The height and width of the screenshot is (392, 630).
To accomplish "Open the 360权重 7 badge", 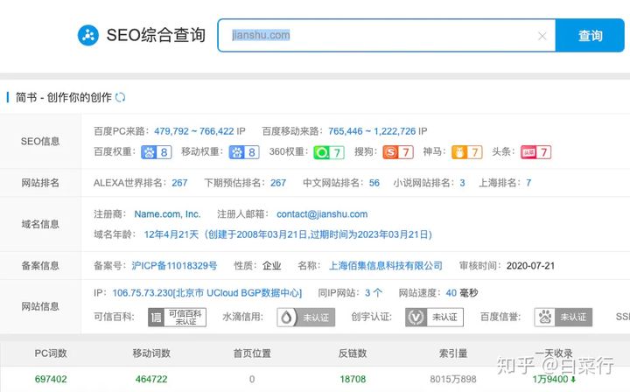I will [x=329, y=152].
